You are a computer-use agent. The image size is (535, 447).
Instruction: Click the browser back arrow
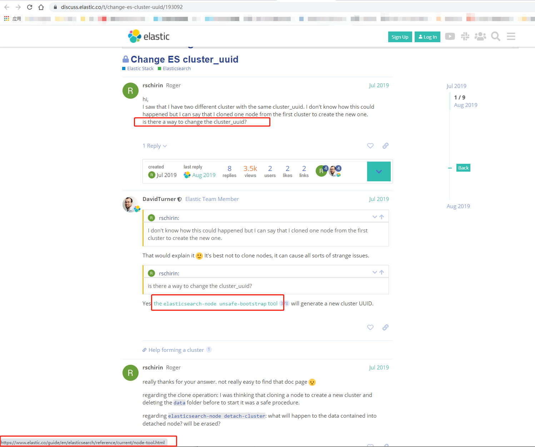pyautogui.click(x=7, y=7)
